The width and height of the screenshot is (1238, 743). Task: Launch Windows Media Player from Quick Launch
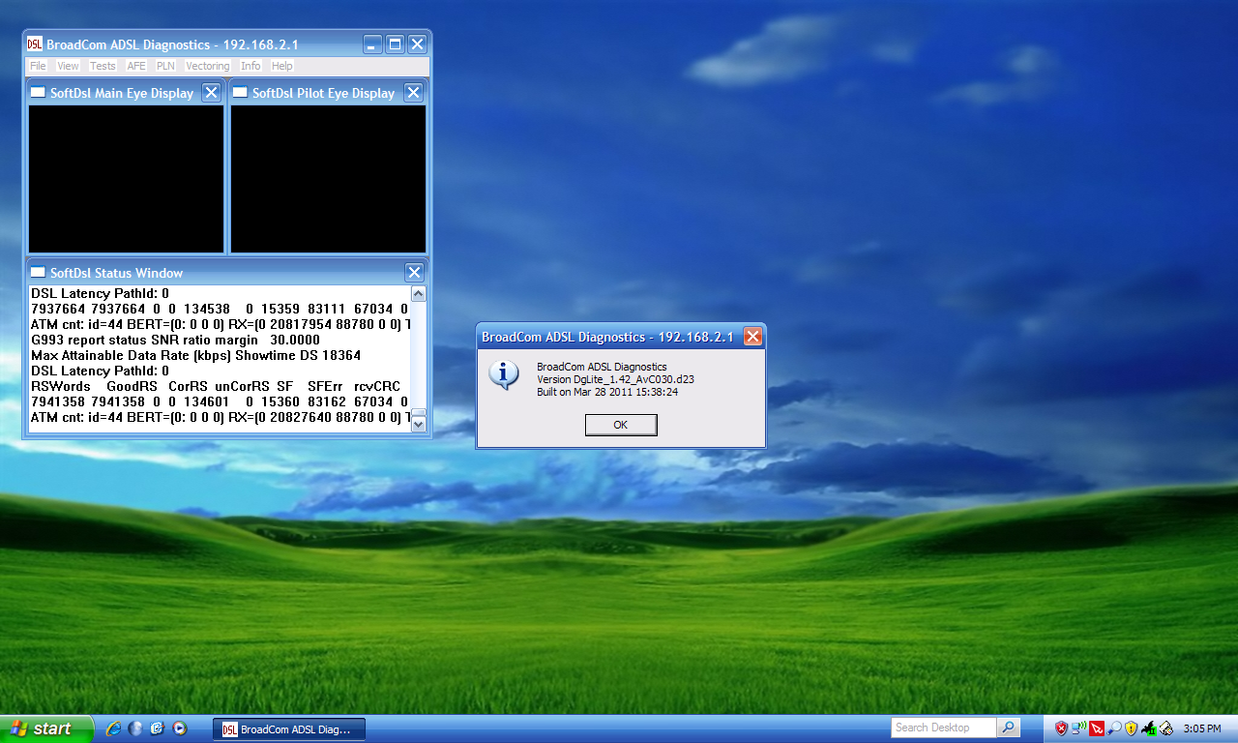(x=179, y=728)
